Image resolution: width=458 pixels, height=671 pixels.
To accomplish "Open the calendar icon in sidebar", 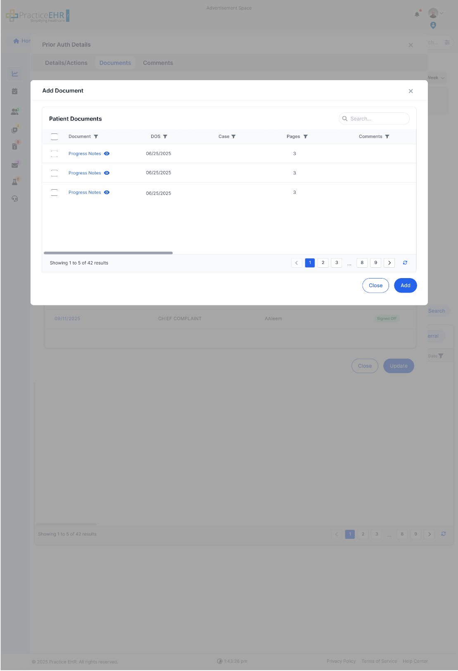I will [x=15, y=91].
